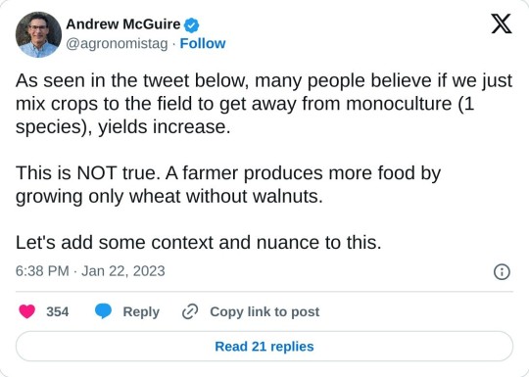The width and height of the screenshot is (529, 377).
Task: Click the circled info icon
Action: tap(502, 271)
